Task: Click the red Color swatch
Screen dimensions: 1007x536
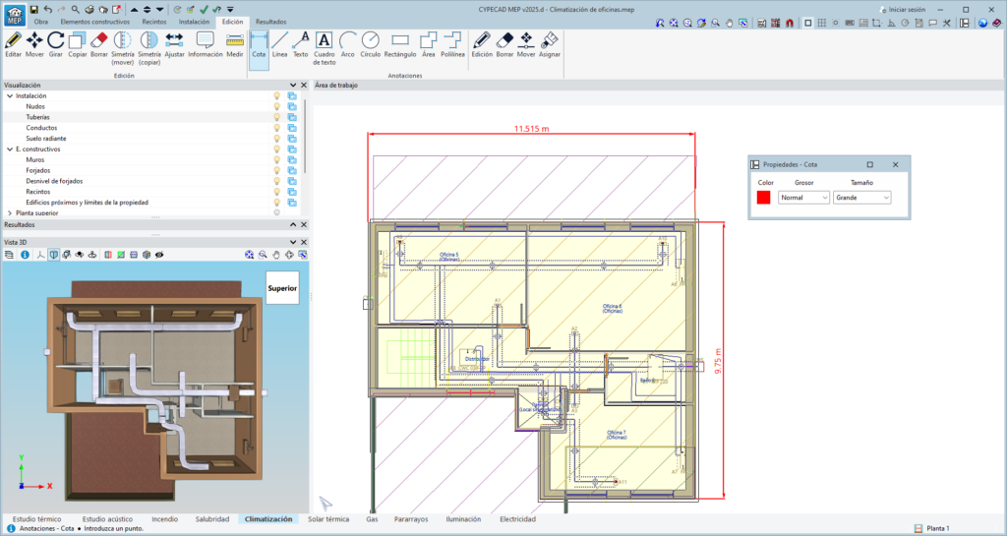Action: (x=764, y=198)
